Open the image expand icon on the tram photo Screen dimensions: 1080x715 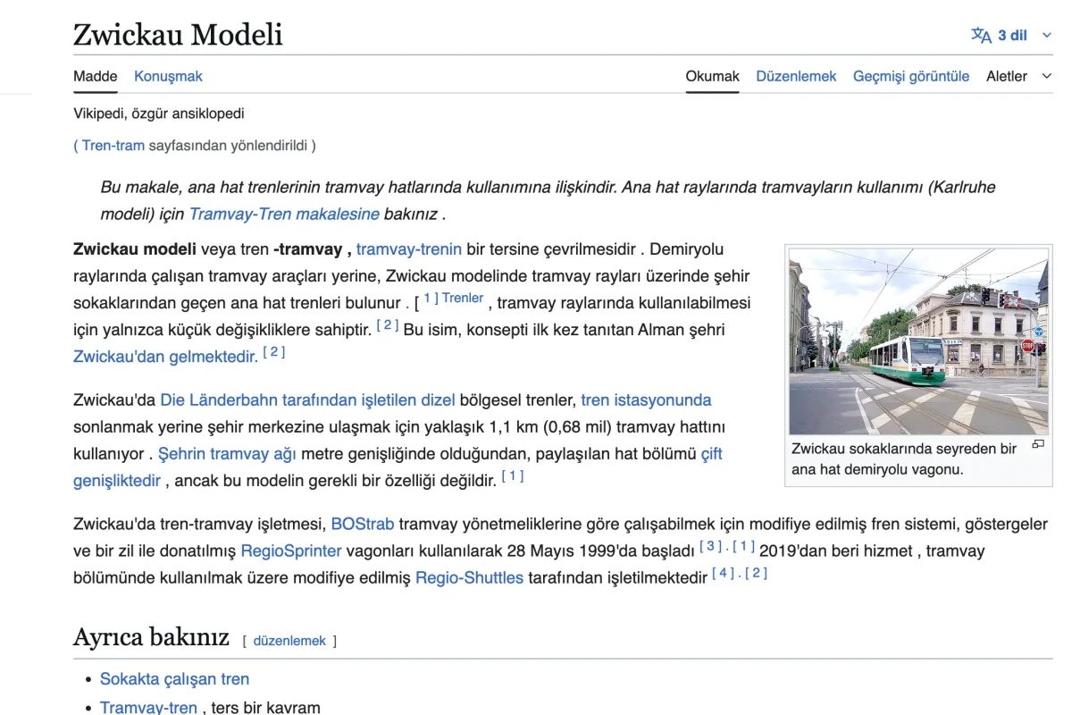[x=1038, y=444]
